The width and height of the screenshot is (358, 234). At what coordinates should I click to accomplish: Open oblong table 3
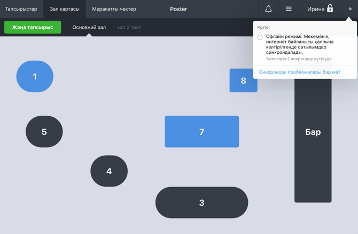[202, 203]
